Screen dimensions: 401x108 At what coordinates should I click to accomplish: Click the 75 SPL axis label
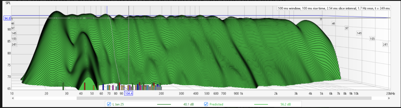coord(9,65)
